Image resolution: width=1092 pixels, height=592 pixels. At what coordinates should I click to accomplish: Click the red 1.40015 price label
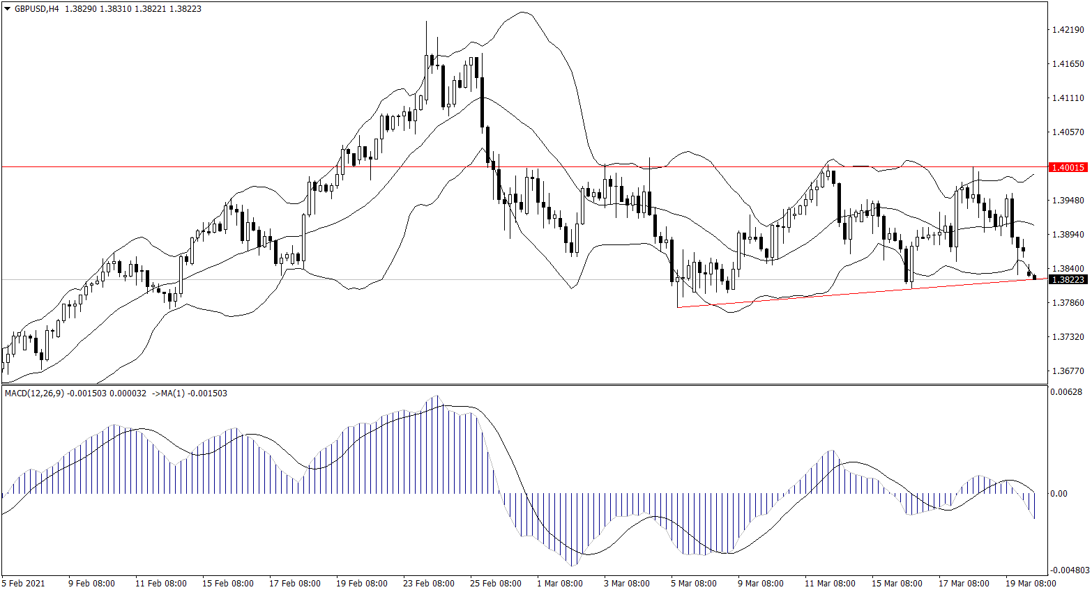point(1067,167)
